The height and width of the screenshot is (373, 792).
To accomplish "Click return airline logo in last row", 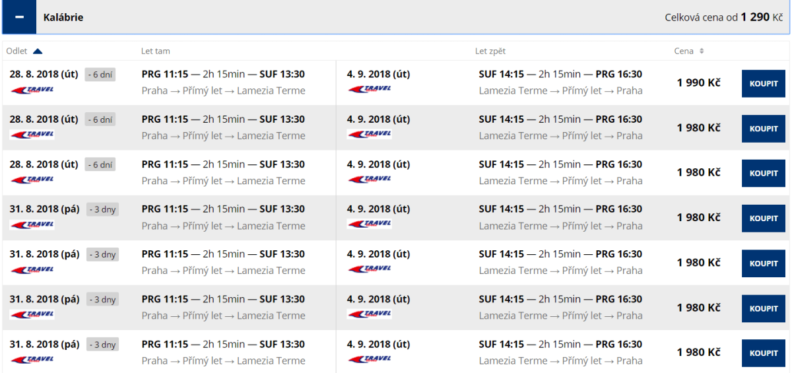I will coord(370,359).
